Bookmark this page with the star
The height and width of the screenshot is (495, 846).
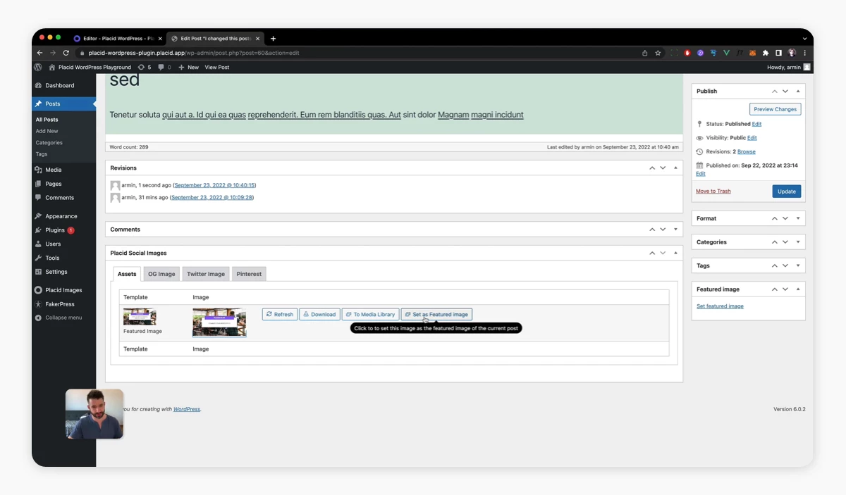[x=658, y=53]
